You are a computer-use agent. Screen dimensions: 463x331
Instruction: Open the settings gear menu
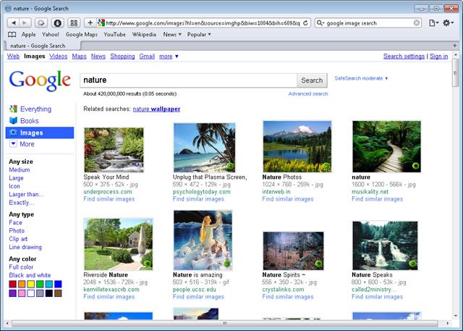pos(448,22)
